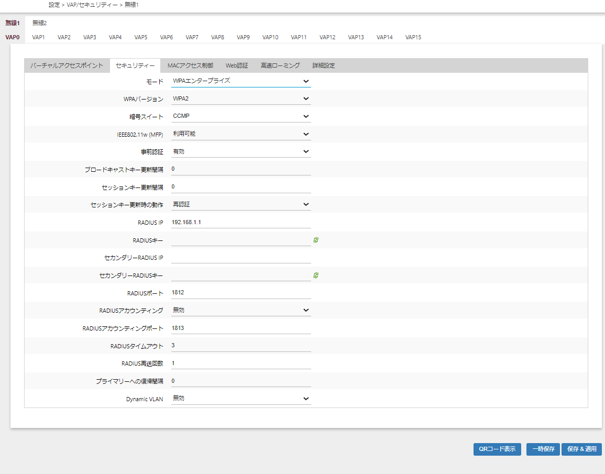Open the Dynamic VLAN dropdown
Screen dimensions: 605x474
pyautogui.click(x=241, y=399)
